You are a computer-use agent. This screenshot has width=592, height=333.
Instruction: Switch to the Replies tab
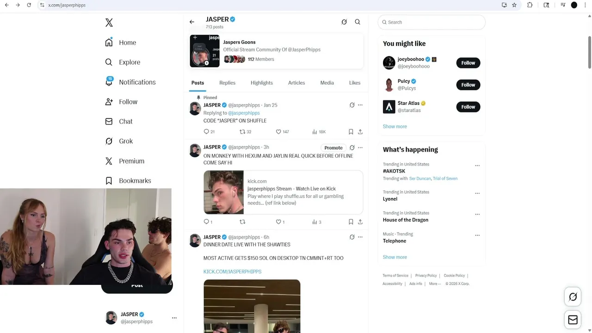tap(227, 83)
